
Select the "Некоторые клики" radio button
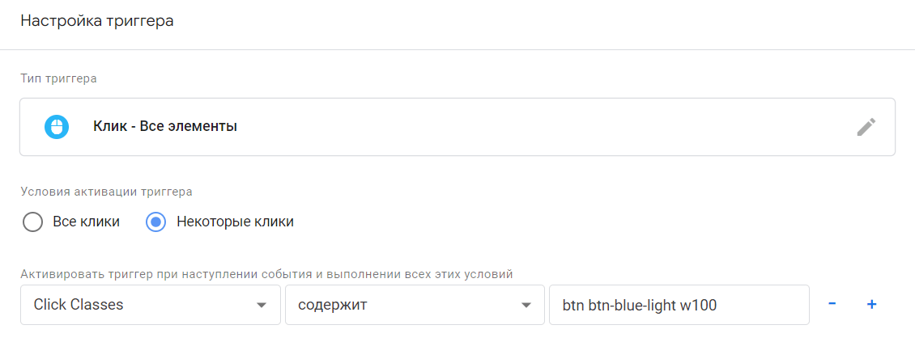pyautogui.click(x=156, y=222)
